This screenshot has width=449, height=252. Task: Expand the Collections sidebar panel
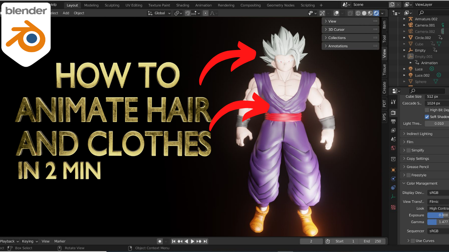(350, 38)
